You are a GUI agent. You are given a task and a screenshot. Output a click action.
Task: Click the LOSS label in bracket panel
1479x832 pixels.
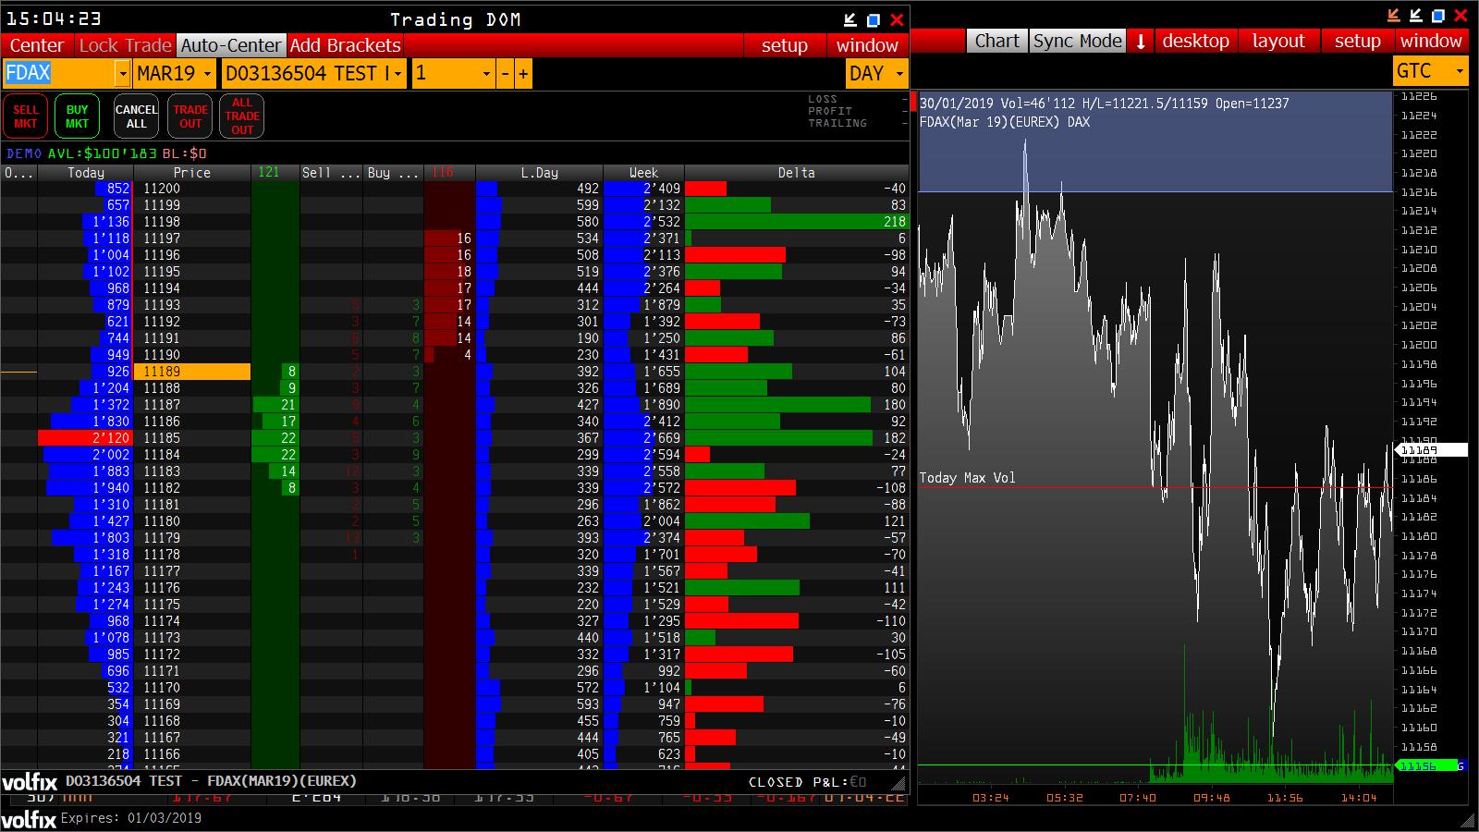[823, 99]
